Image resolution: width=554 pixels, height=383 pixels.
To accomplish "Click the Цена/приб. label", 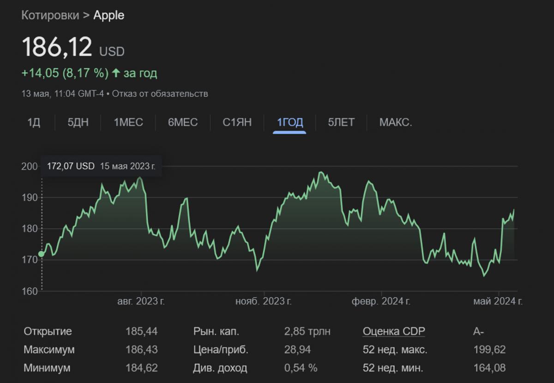I will (x=221, y=350).
